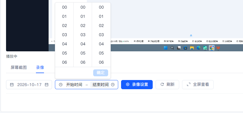Pick second 05 in the last time column
This screenshot has height=113, width=243.
pos(101,53)
